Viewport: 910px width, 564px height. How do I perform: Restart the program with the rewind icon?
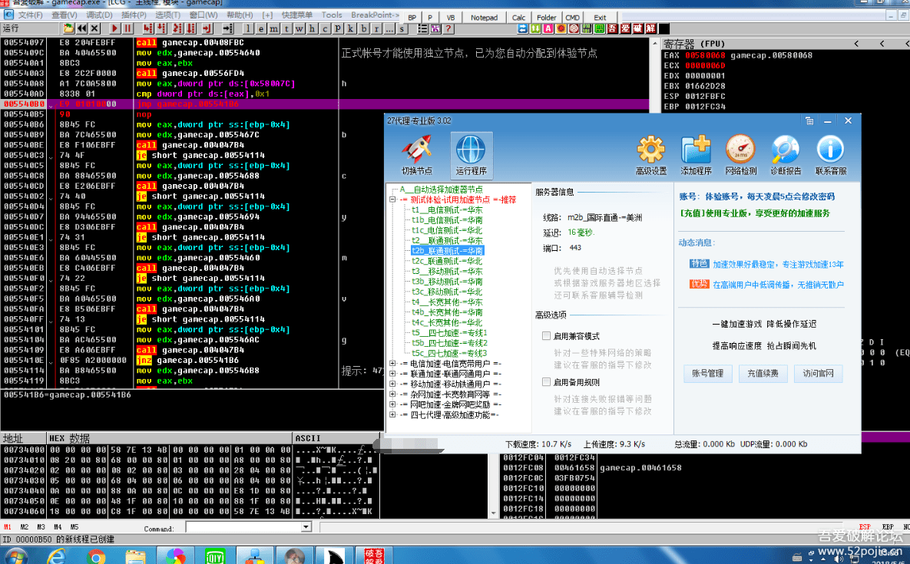(x=82, y=28)
